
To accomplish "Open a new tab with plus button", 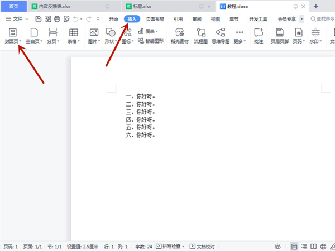I will pos(316,6).
